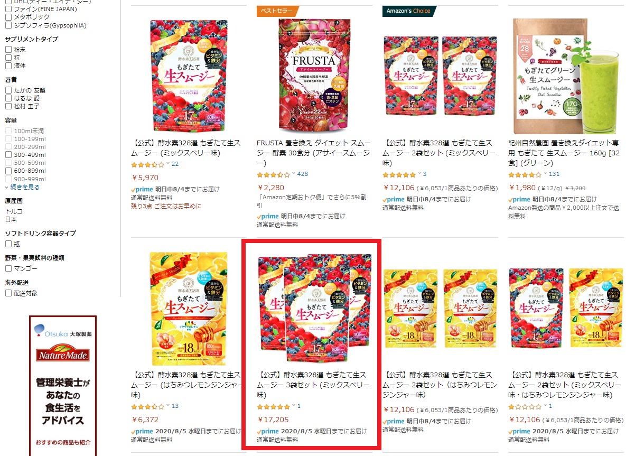Open rating dropdown arrow beside 131 reviews
This screenshot has height=456, width=635.
click(545, 174)
